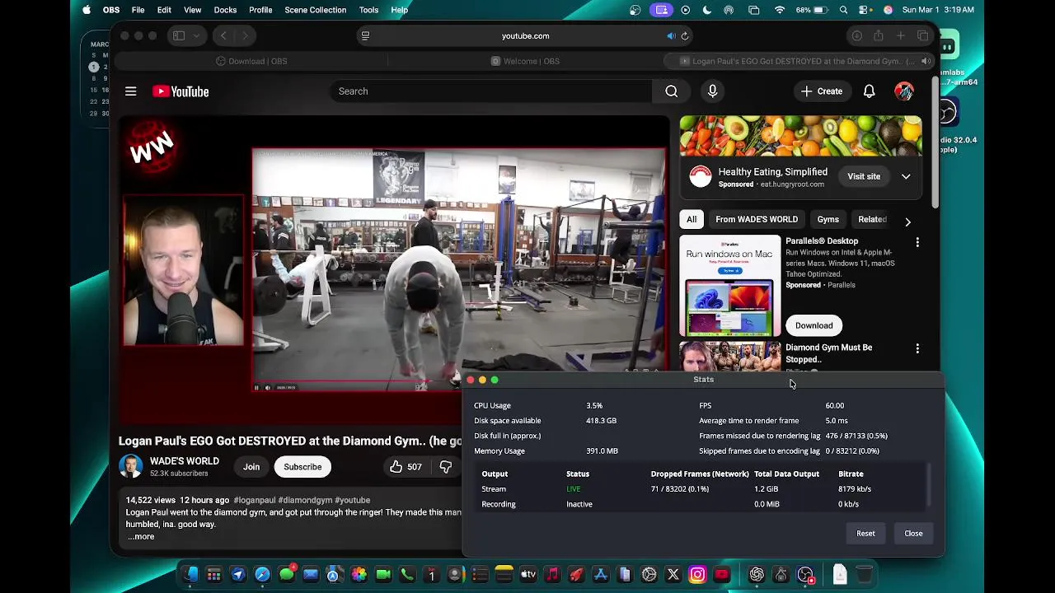Select the Gyms filter chip
Viewport: 1055px width, 593px height.
click(x=828, y=220)
